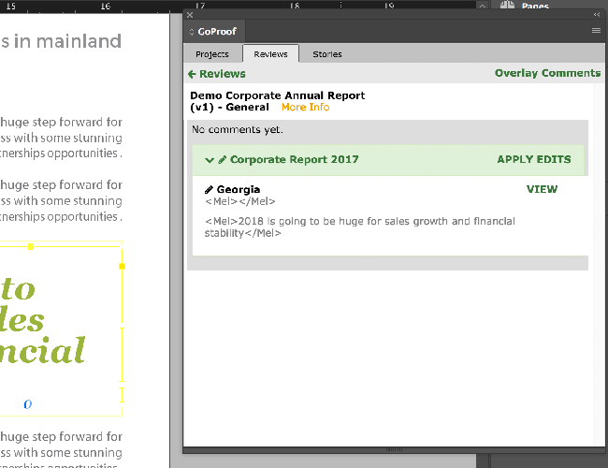The height and width of the screenshot is (468, 608).
Task: Click the Georgia story comment text
Action: tap(360, 227)
